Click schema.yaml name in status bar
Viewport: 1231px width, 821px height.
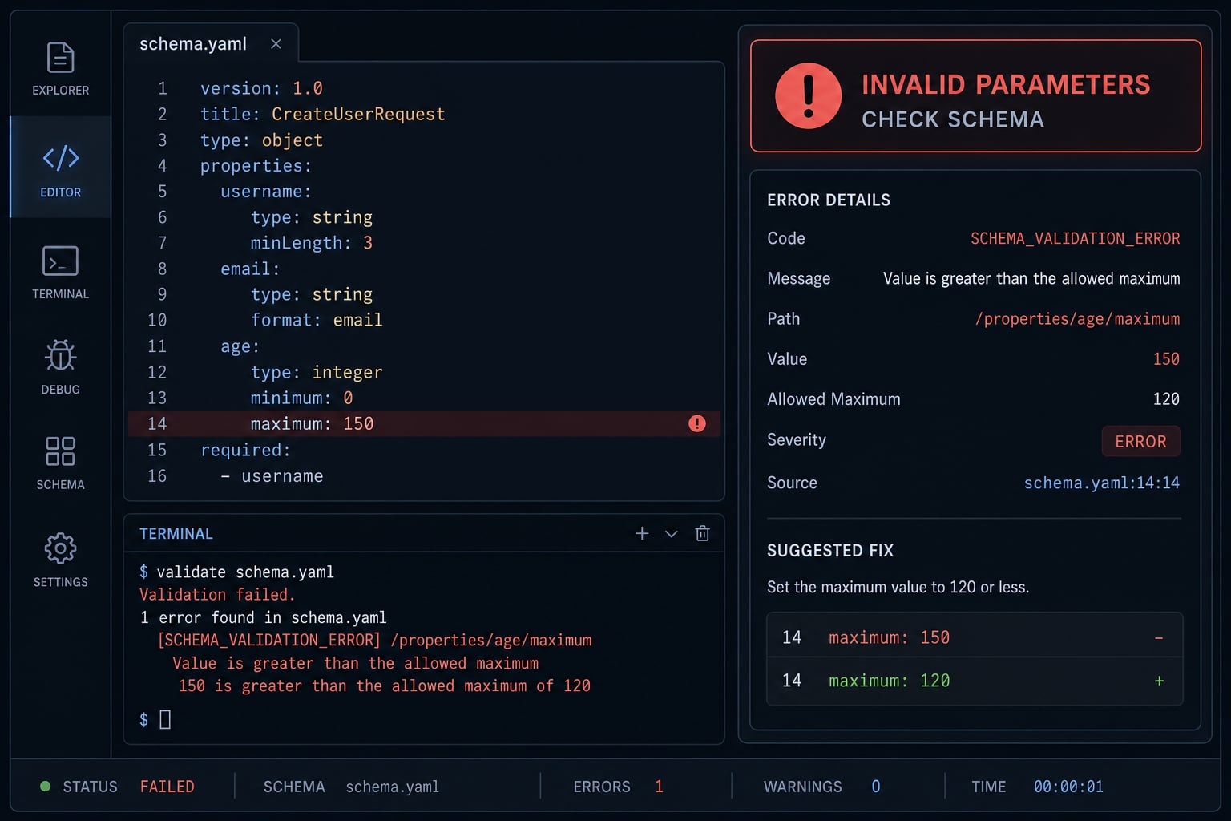(392, 787)
